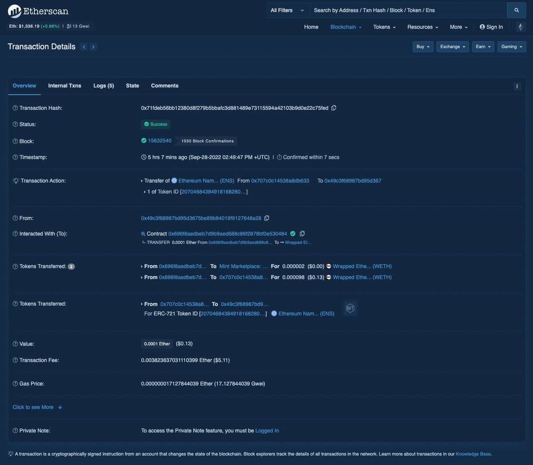Viewport: 533px width, 465px height.
Task: Open block 15632540 details
Action: 159,140
